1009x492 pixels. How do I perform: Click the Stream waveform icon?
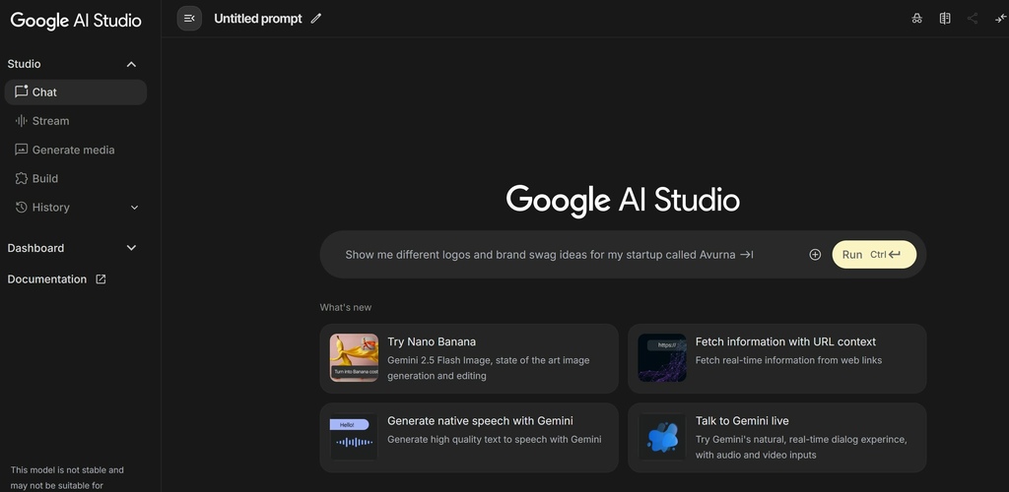pyautogui.click(x=22, y=121)
